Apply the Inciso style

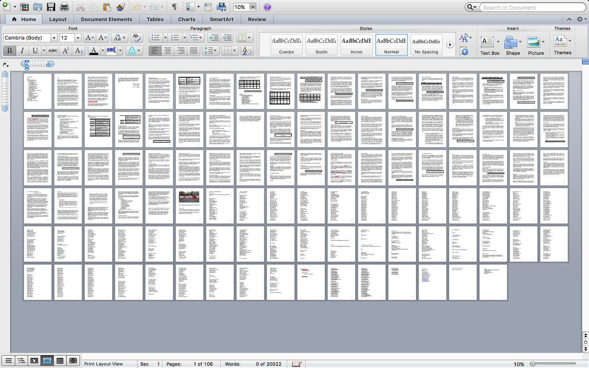pos(356,45)
